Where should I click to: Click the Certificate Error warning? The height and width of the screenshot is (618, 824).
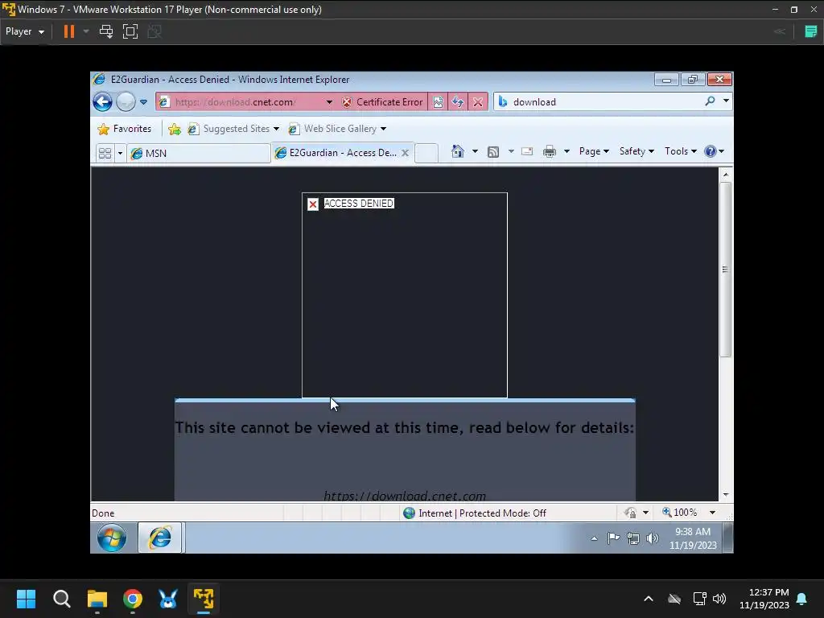382,102
